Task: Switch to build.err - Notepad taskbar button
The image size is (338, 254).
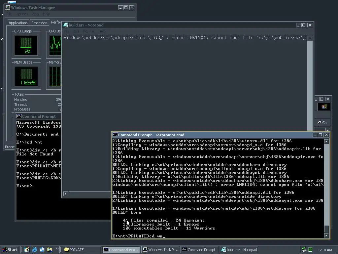Action: [x=239, y=250]
